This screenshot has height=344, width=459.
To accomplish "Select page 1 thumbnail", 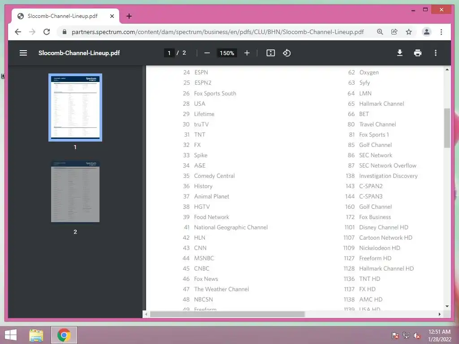I will (75, 107).
